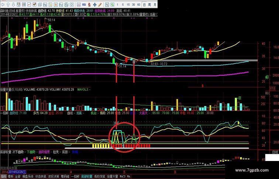This screenshot has width=279, height=179.
Task: Click the 多方: 64.29 readout
Action: pos(40,113)
